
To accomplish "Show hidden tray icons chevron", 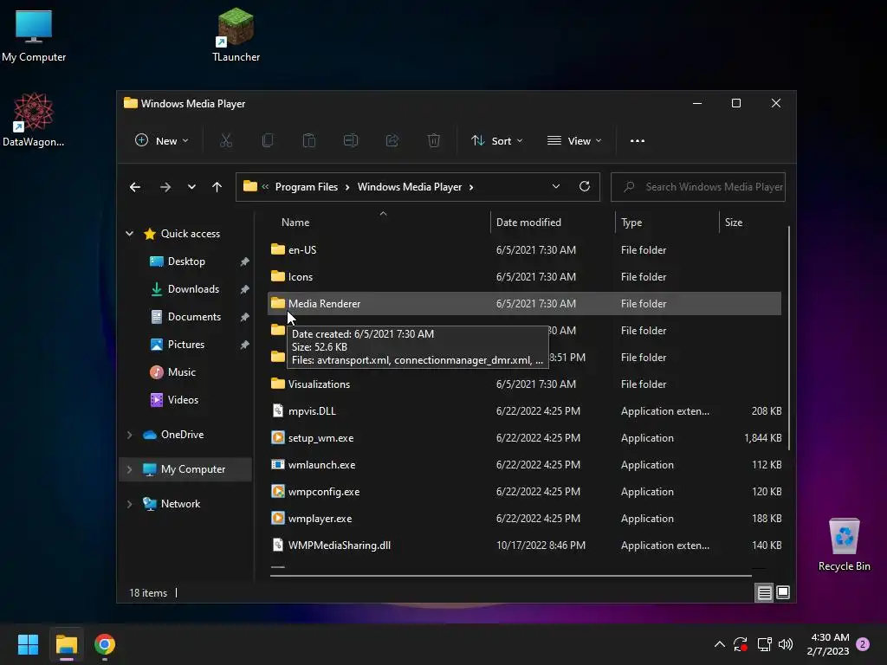I will (x=720, y=644).
